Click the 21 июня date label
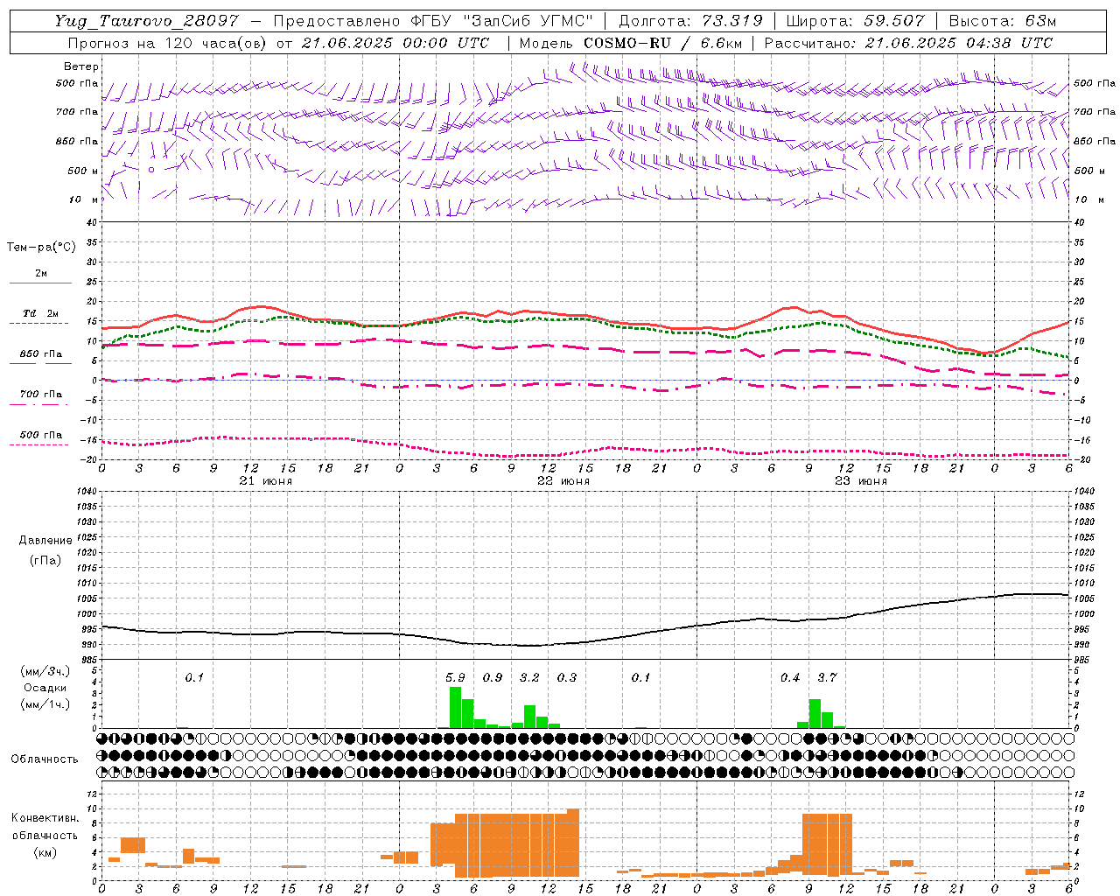Image resolution: width=1120 pixels, height=896 pixels. 266,481
